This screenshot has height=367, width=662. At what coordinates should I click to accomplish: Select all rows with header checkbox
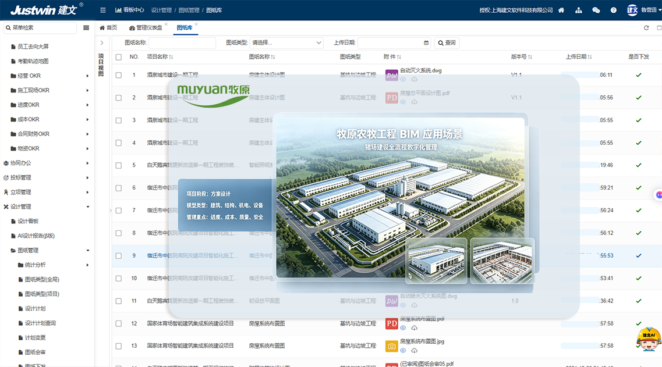119,57
